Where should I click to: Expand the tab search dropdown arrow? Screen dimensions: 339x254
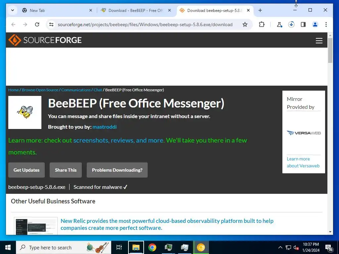pos(13,10)
